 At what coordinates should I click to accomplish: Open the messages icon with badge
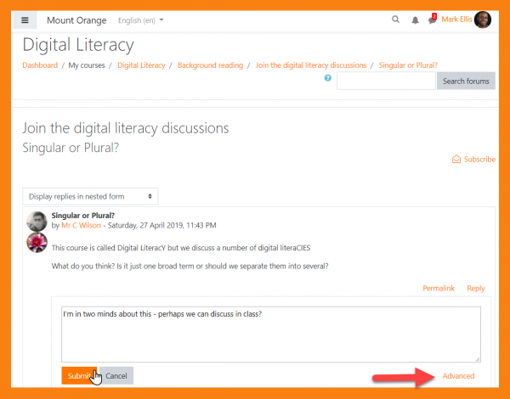tap(433, 20)
